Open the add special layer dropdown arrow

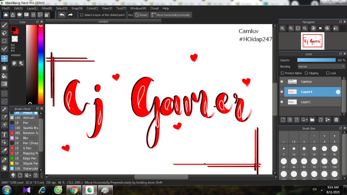point(307,120)
